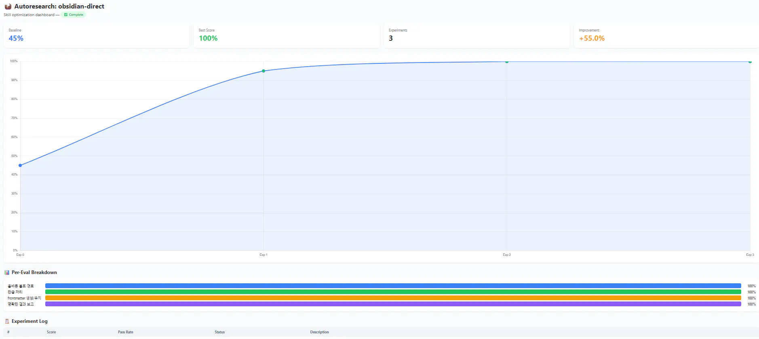Click the Per-Eval Breakdown bar chart icon
Image resolution: width=759 pixels, height=339 pixels.
[x=7, y=272]
